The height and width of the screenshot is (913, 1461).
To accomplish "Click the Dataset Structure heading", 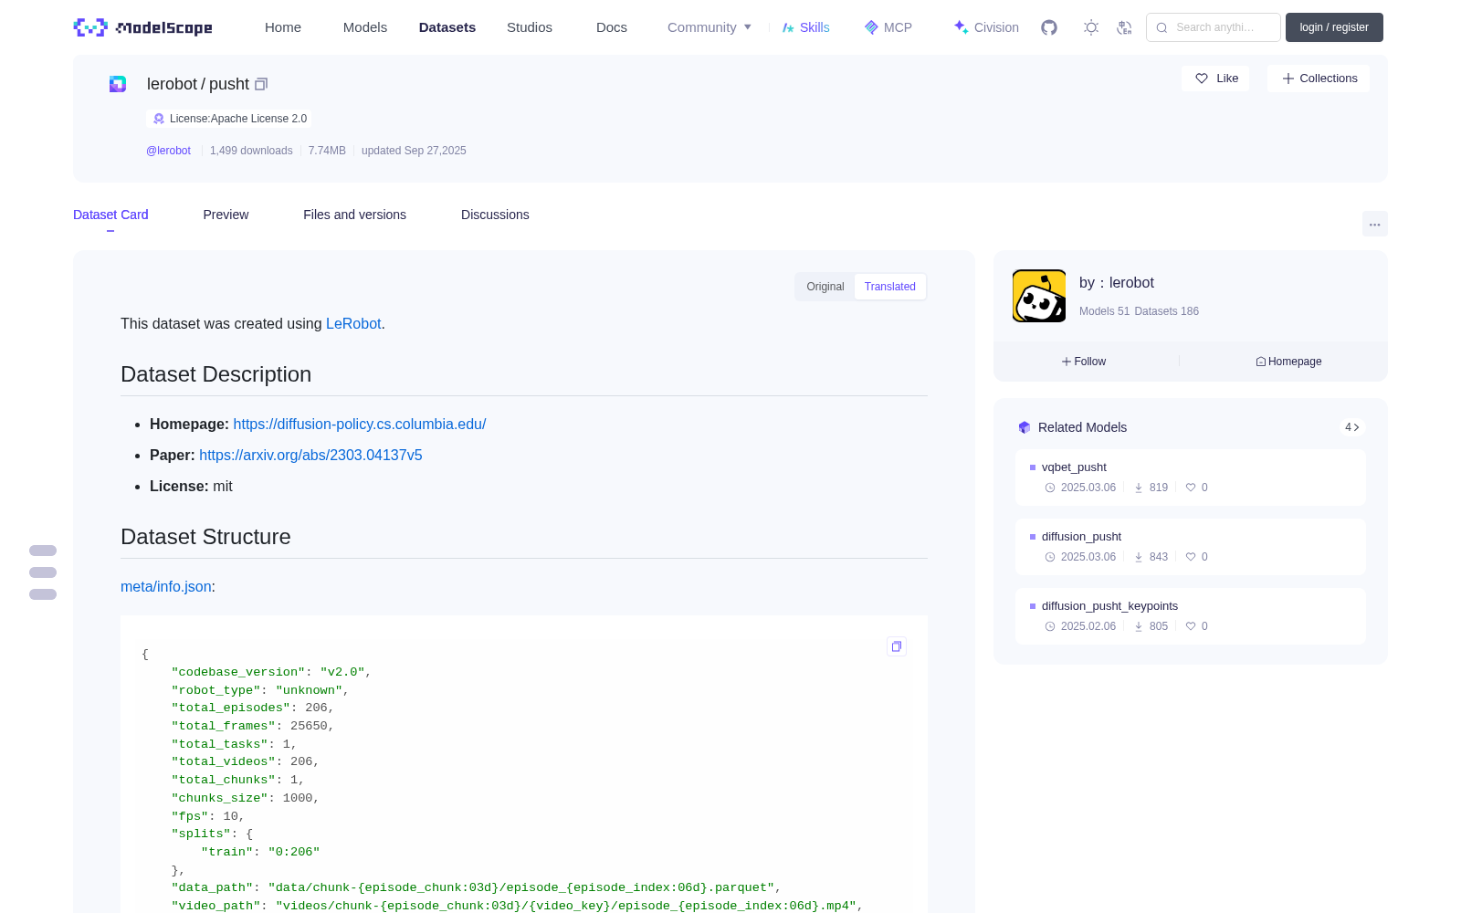I will 205,537.
